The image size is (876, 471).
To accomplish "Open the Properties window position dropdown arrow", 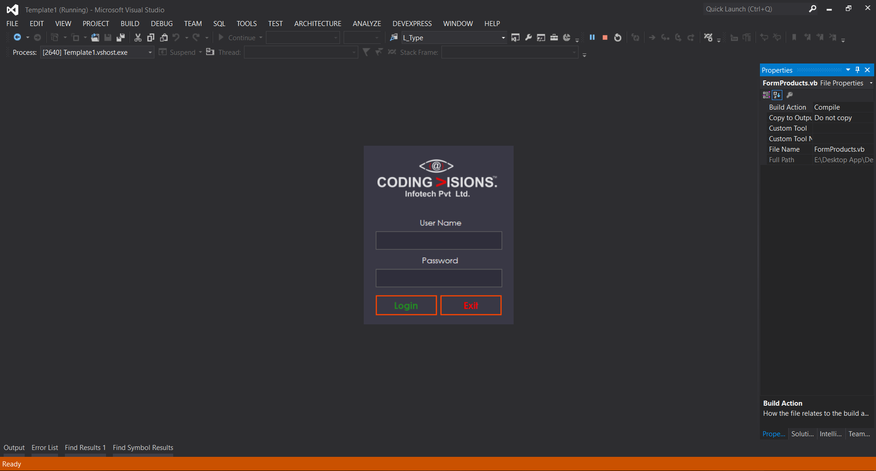I will coord(848,70).
